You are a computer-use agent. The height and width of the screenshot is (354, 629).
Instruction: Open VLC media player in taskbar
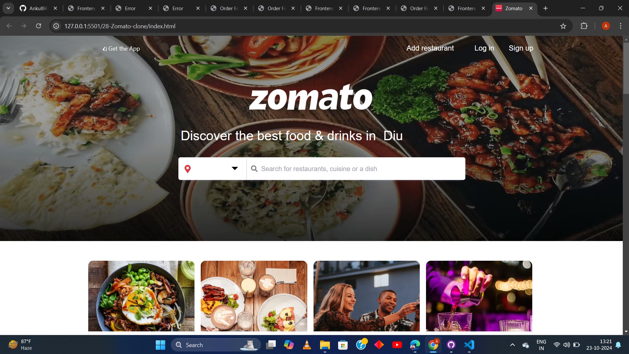(x=307, y=345)
